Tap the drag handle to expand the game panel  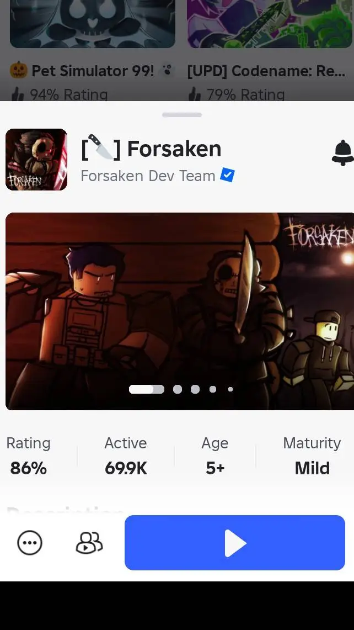point(181,115)
